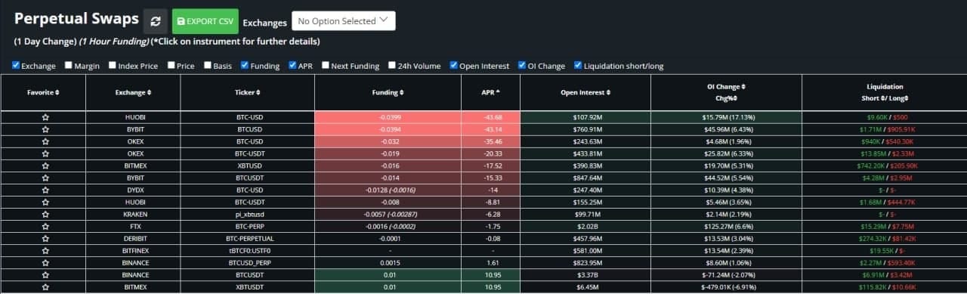Sort by Open Interest column header
This screenshot has width=967, height=294.
click(x=585, y=92)
